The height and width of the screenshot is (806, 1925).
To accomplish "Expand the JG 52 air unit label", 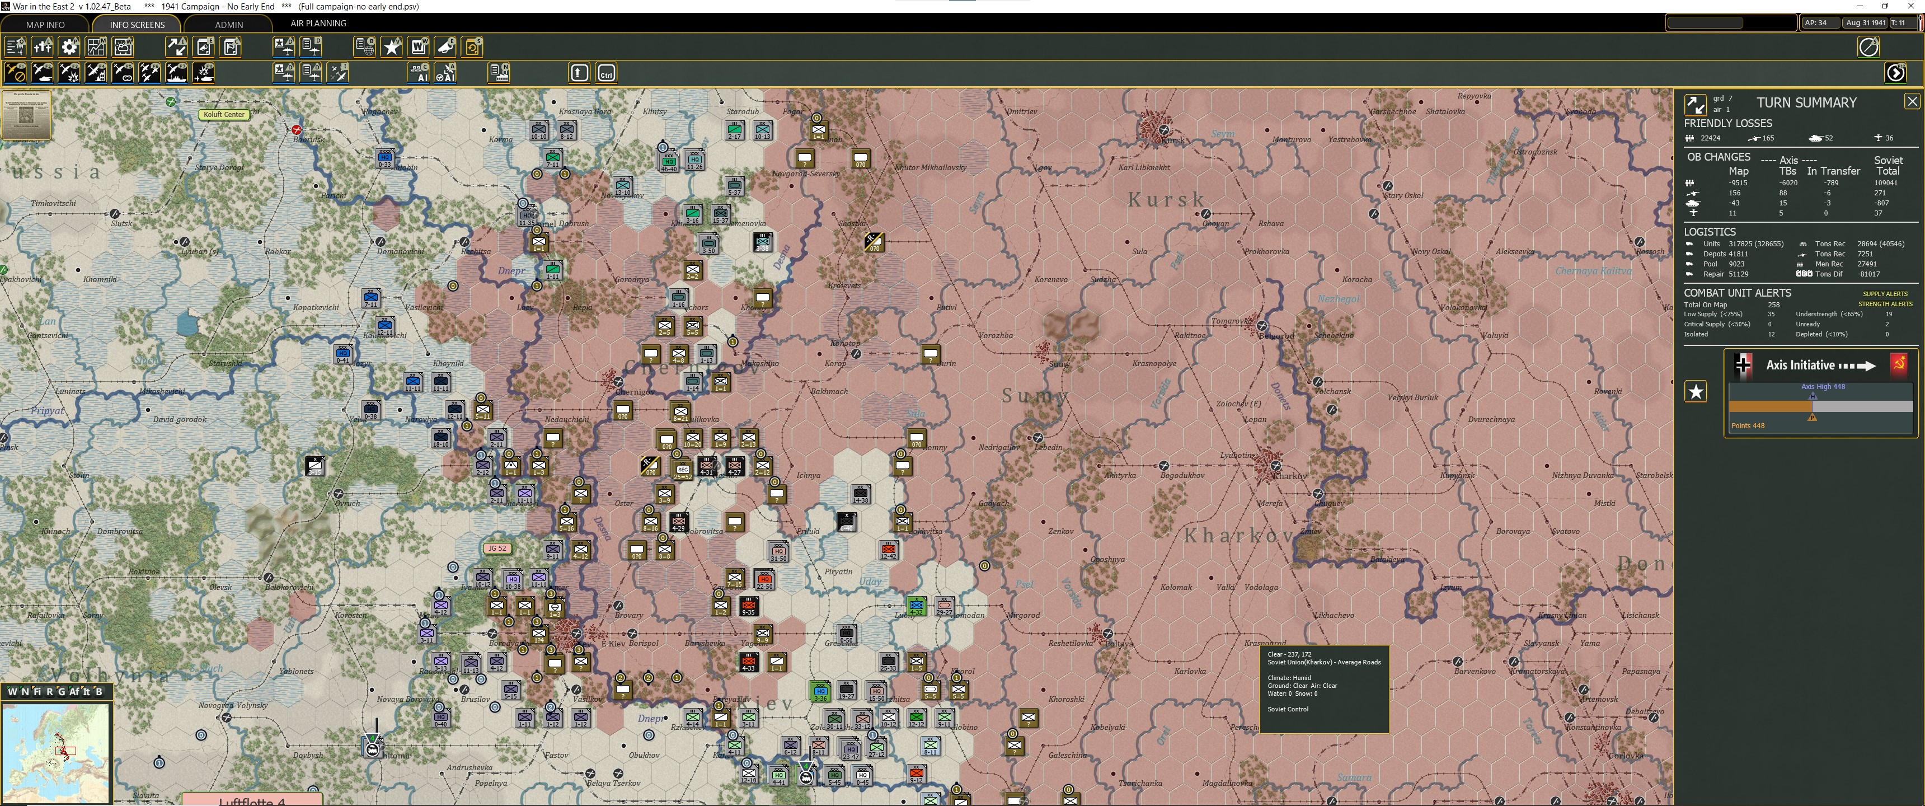I will coord(497,548).
